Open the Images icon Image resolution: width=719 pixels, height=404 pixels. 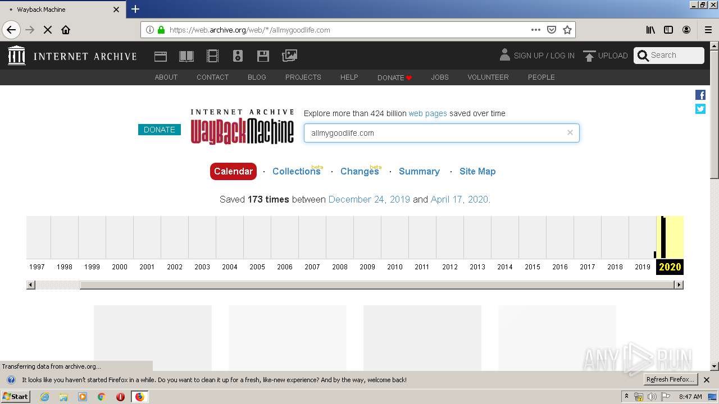[289, 56]
